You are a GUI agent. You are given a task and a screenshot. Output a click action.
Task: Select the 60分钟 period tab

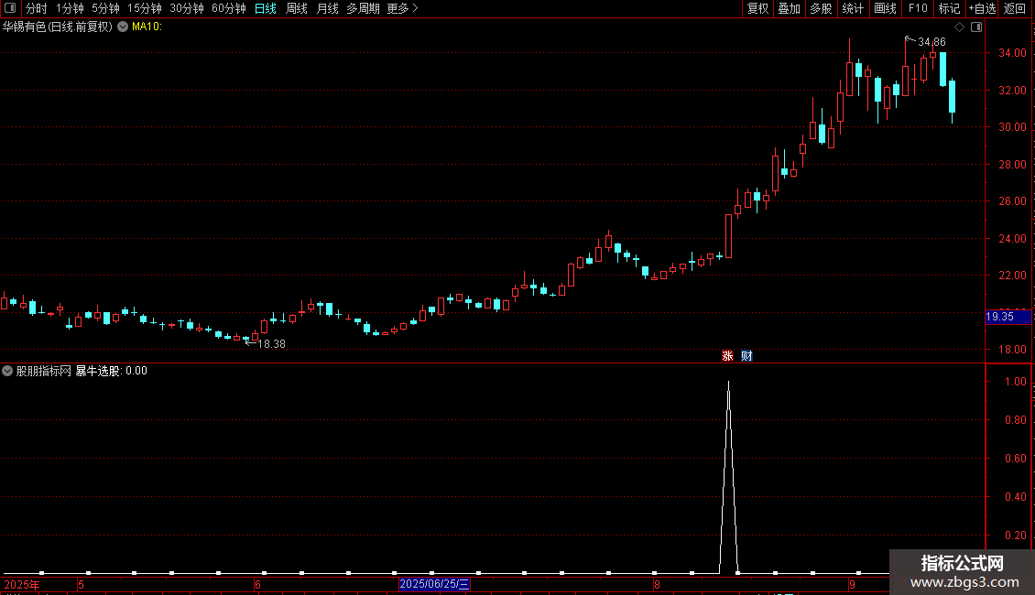(229, 8)
